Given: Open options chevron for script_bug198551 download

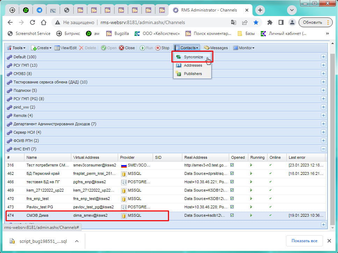Looking at the screenshot, I should click(77, 241).
